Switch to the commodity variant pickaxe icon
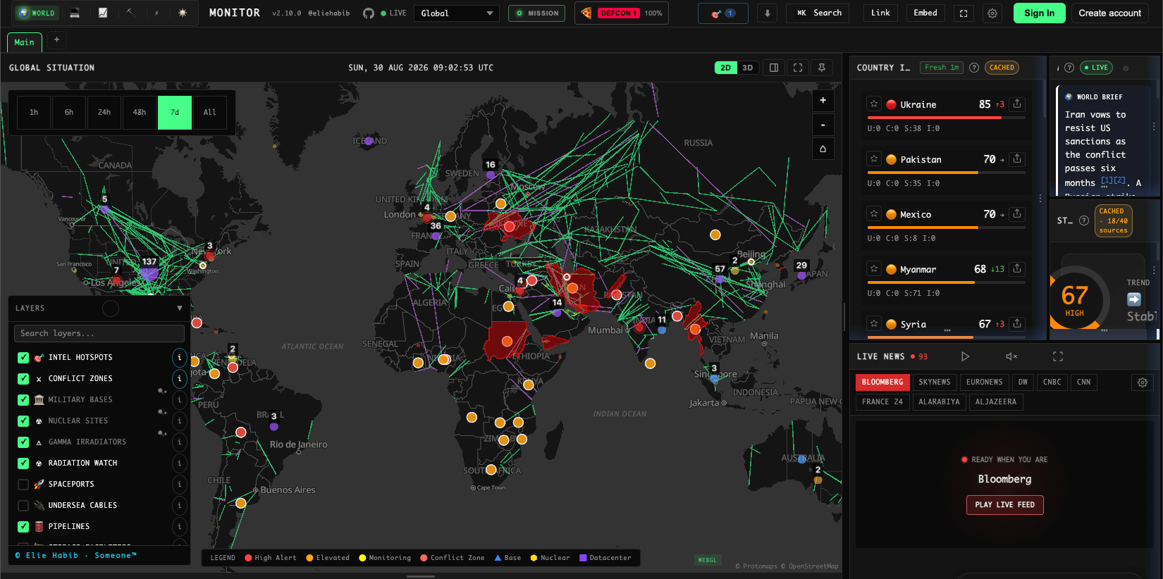 (x=130, y=13)
